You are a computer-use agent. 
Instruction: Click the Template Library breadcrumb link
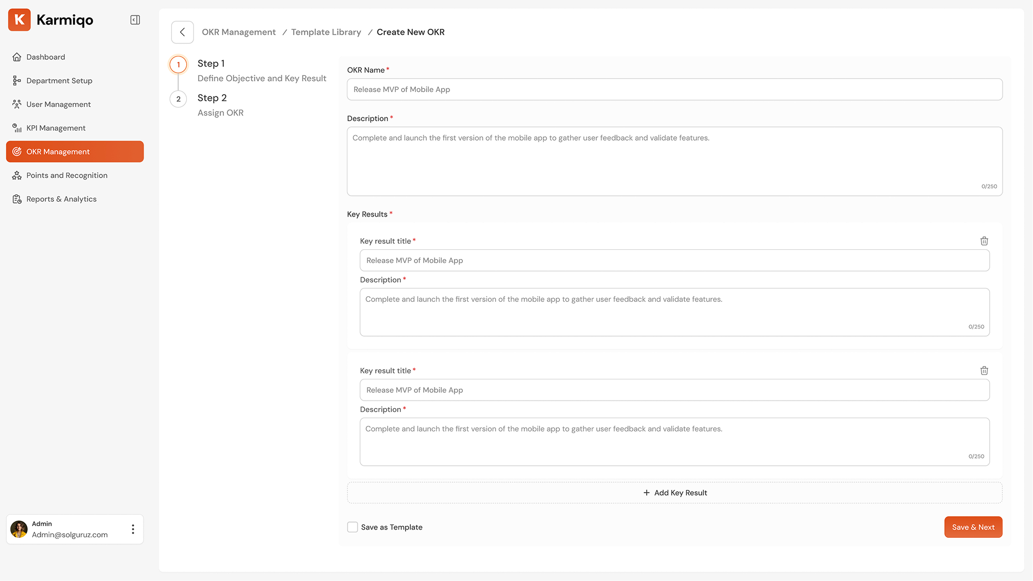tap(326, 32)
